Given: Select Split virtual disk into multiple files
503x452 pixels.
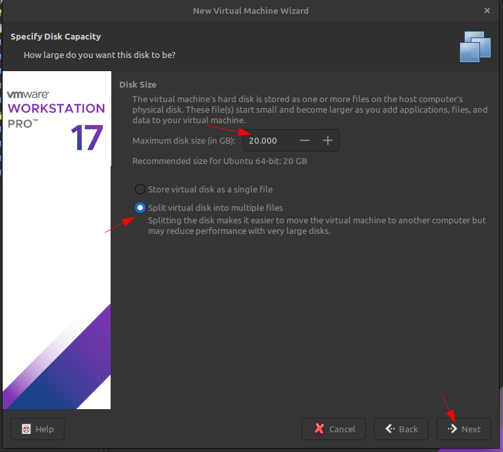Looking at the screenshot, I should pyautogui.click(x=140, y=208).
